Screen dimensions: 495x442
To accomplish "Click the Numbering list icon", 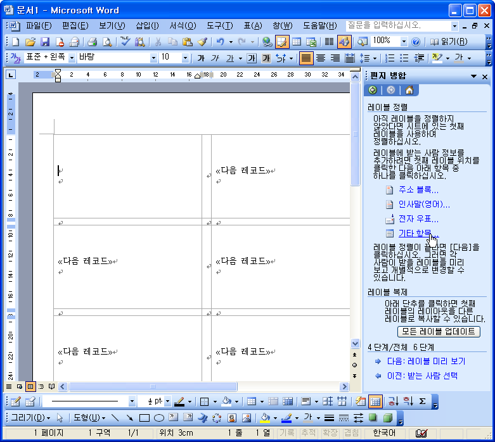I will pos(390,58).
